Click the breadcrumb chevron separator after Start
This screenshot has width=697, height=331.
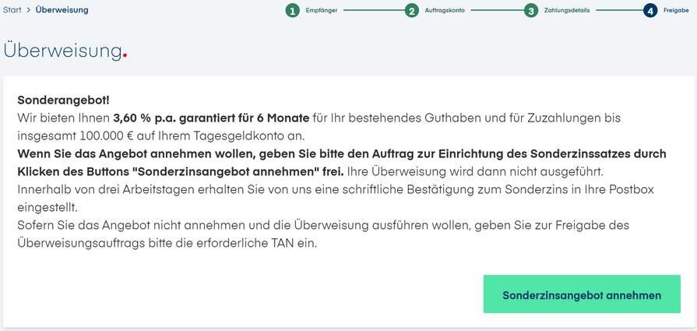[x=28, y=10]
